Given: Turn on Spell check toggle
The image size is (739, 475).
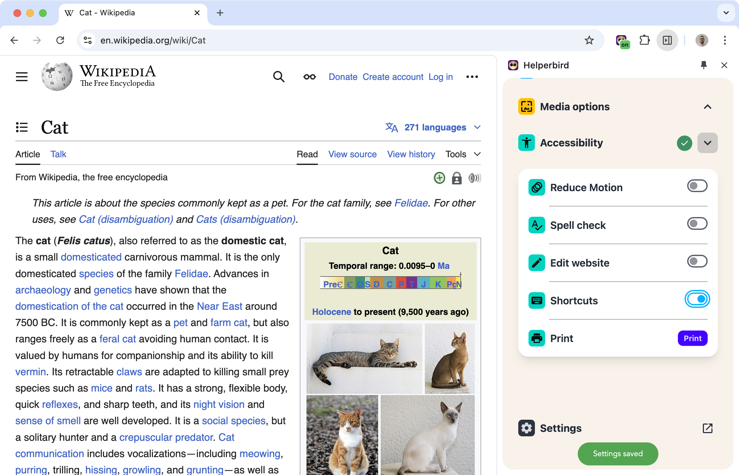Looking at the screenshot, I should click(697, 224).
